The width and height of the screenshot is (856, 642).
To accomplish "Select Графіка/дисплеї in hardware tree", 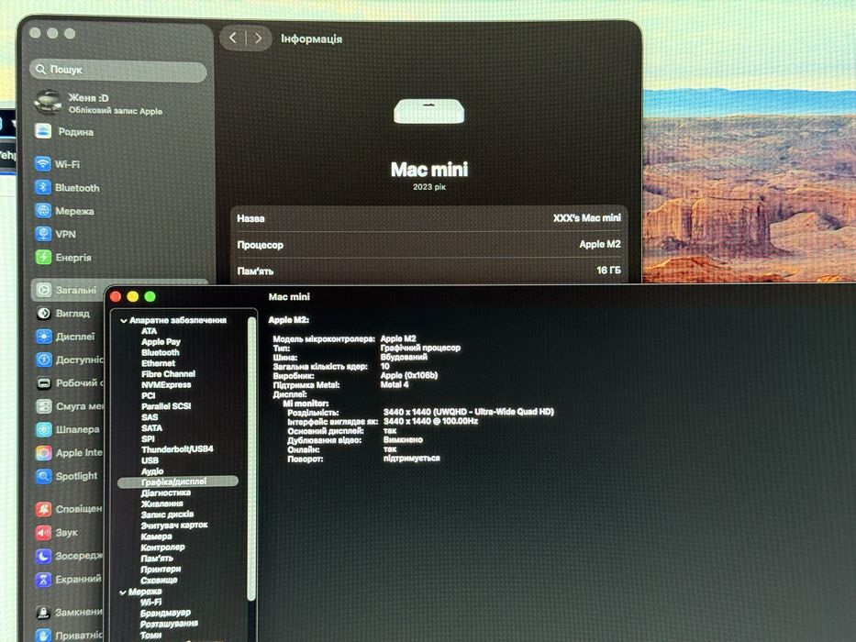I will point(178,481).
